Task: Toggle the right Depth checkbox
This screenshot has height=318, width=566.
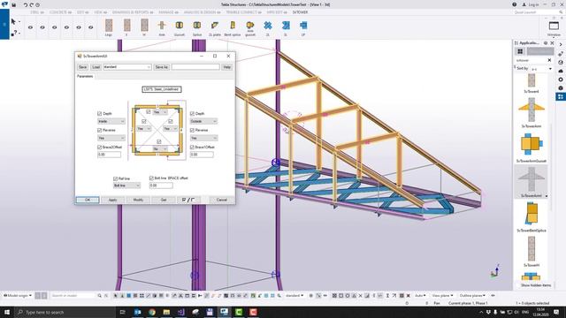Action: [x=192, y=114]
